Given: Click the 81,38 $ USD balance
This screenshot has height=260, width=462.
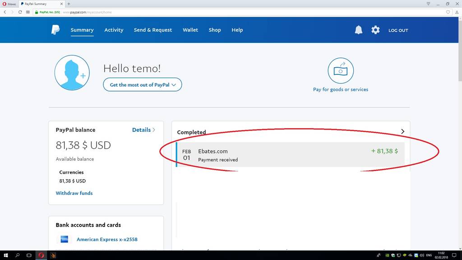Looking at the screenshot, I should tap(83, 145).
